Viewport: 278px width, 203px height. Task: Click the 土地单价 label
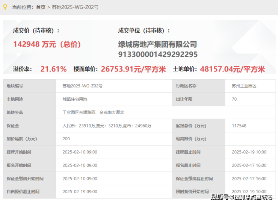(185, 69)
